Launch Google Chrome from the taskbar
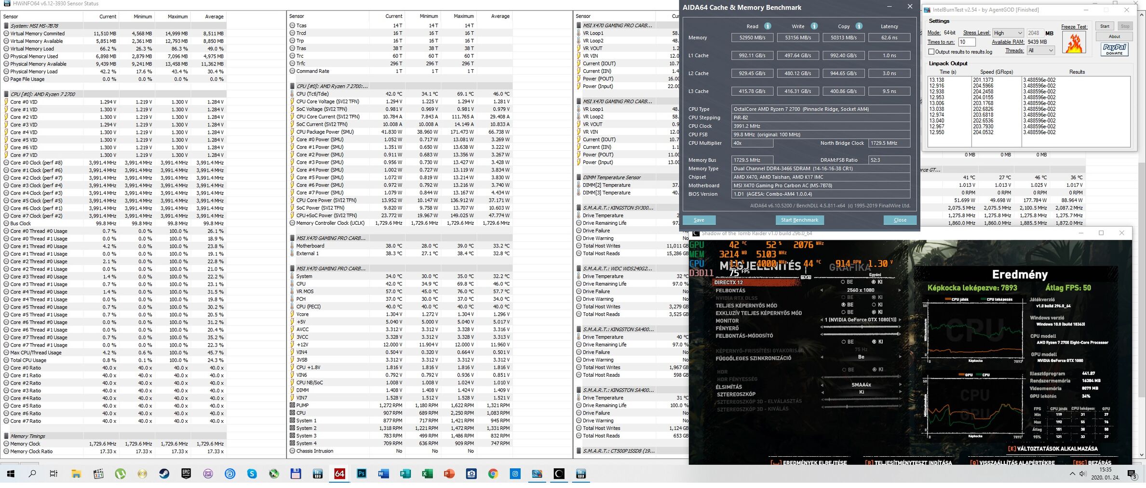This screenshot has width=1146, height=488. pyautogui.click(x=493, y=474)
